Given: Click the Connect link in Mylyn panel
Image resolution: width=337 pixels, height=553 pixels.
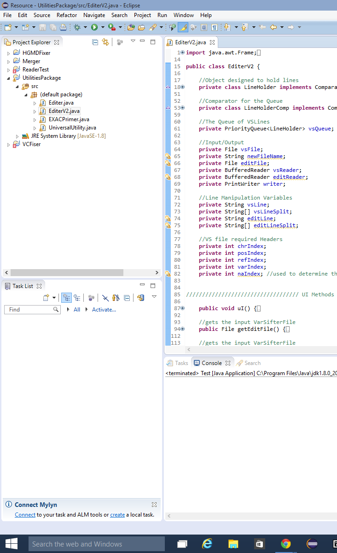Looking at the screenshot, I should tap(25, 515).
